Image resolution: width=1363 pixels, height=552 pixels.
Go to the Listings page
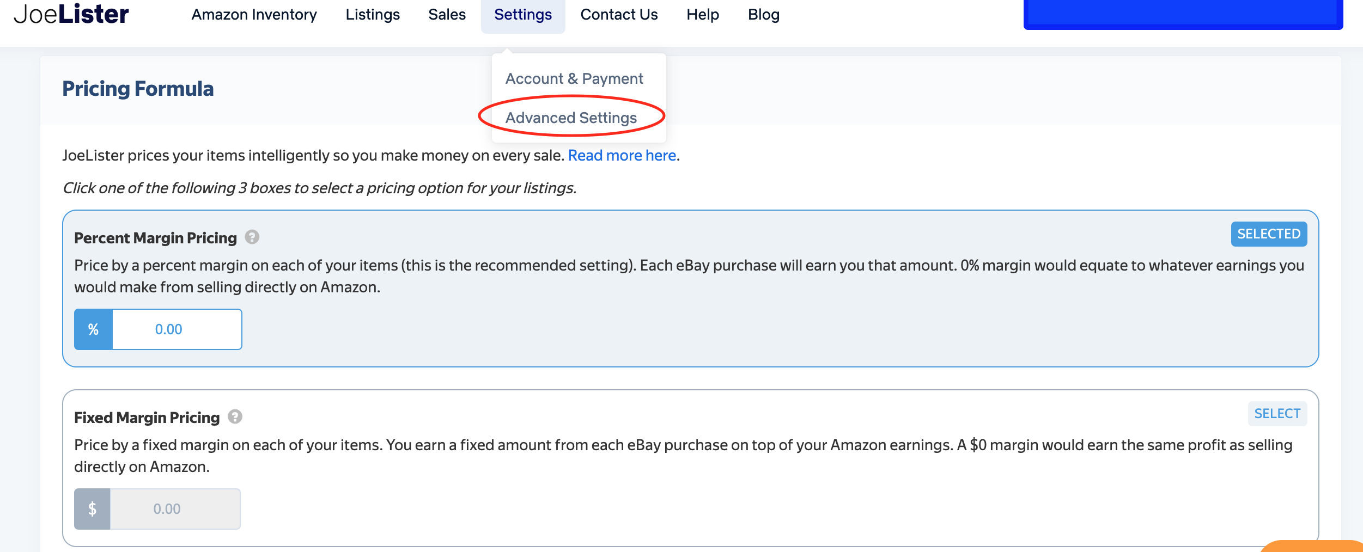pos(373,15)
